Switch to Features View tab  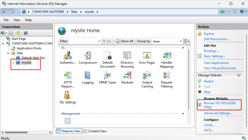[x=69, y=131]
